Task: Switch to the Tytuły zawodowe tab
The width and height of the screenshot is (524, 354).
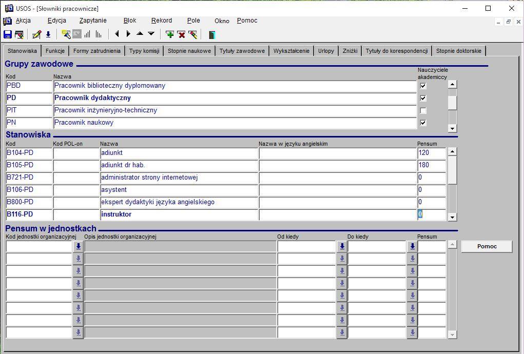Action: coord(242,51)
